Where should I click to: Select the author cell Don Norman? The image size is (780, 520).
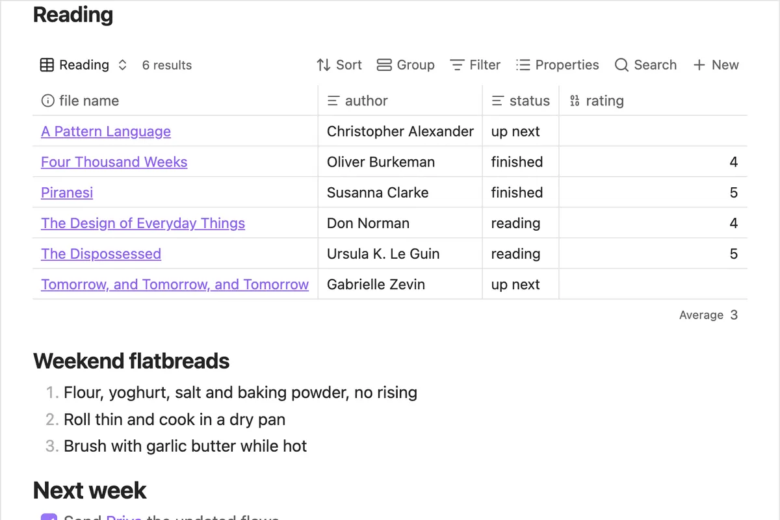400,223
